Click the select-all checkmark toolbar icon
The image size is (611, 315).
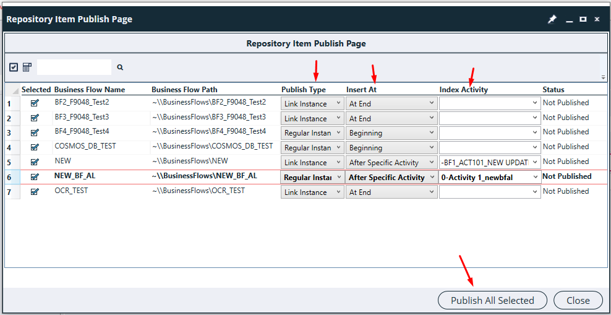pyautogui.click(x=14, y=67)
